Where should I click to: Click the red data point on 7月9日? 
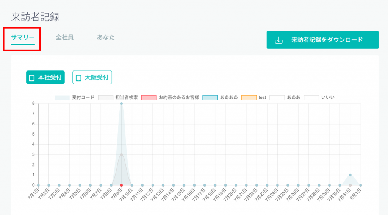click(x=121, y=185)
